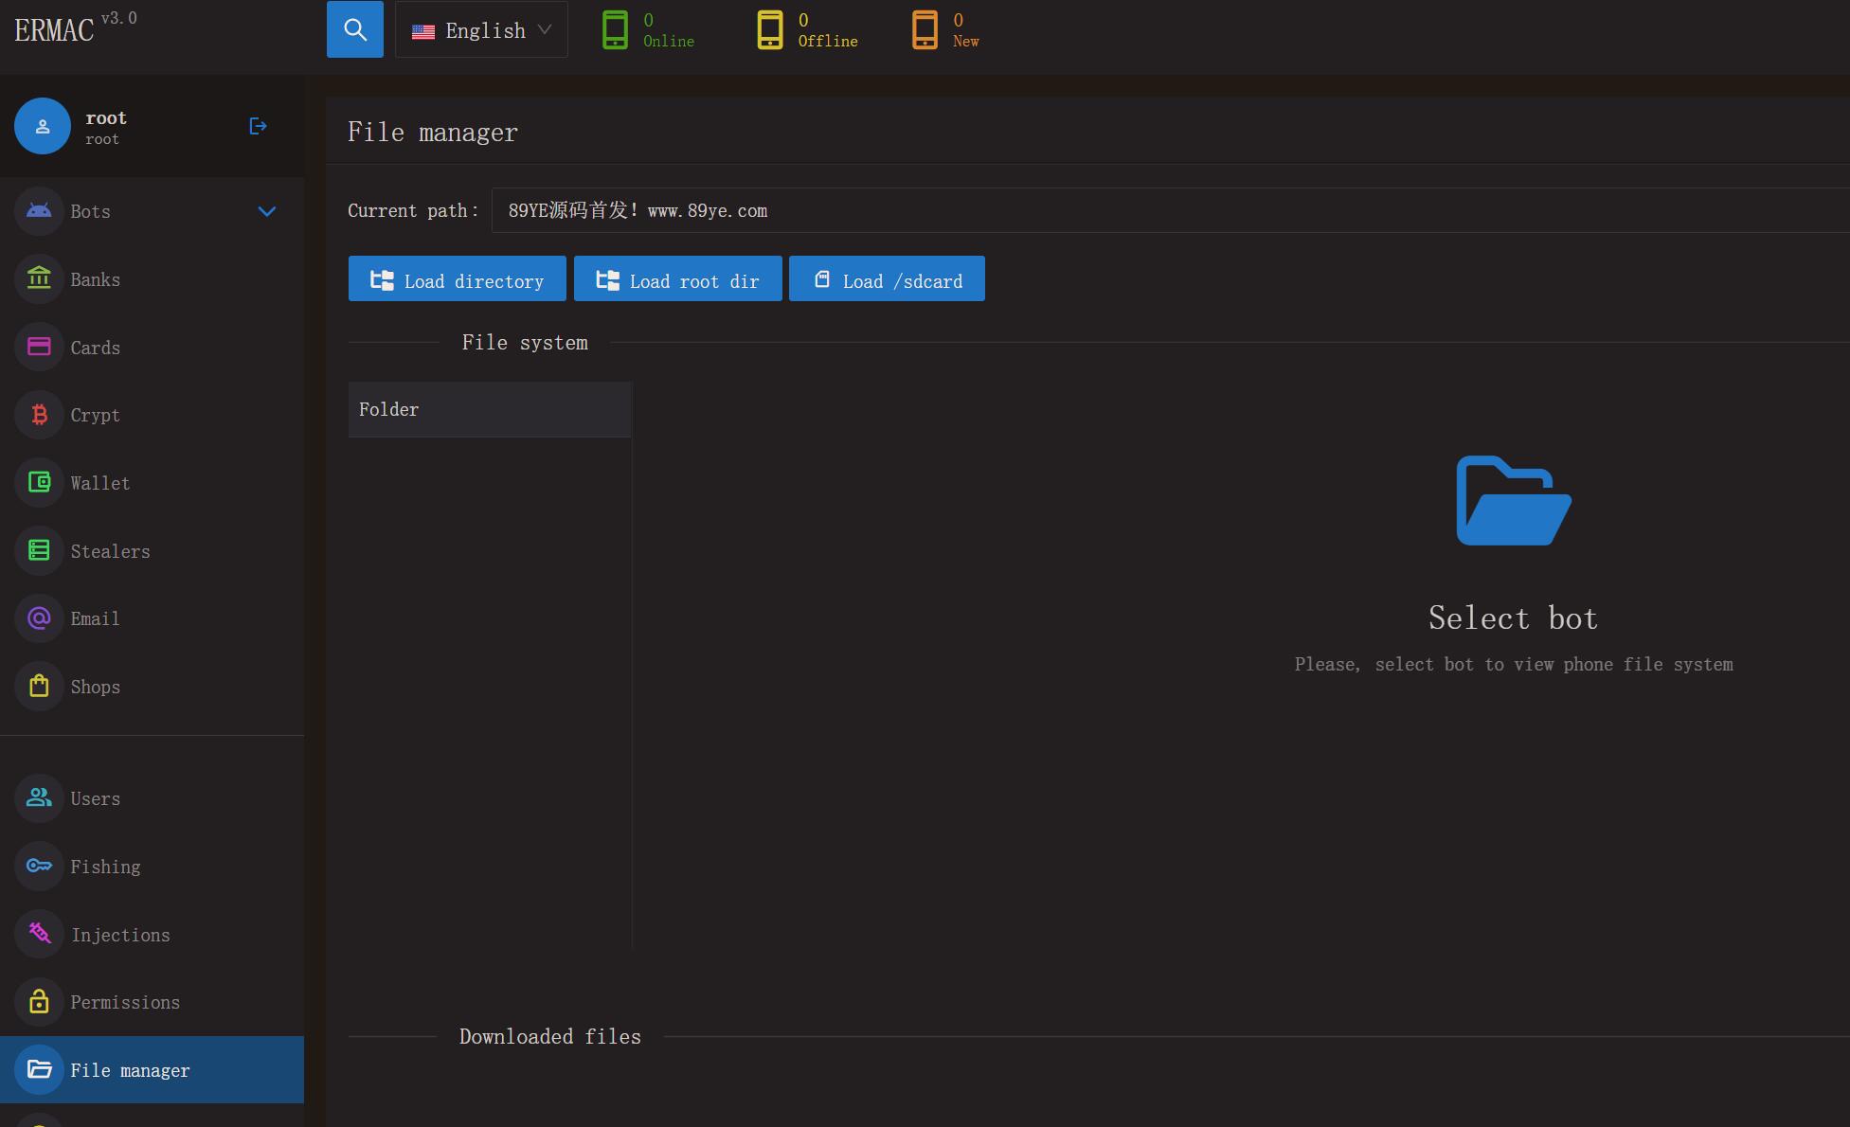Screen dimensions: 1850x1127
Task: Click the yellow Offline phone icon
Action: pos(770,30)
